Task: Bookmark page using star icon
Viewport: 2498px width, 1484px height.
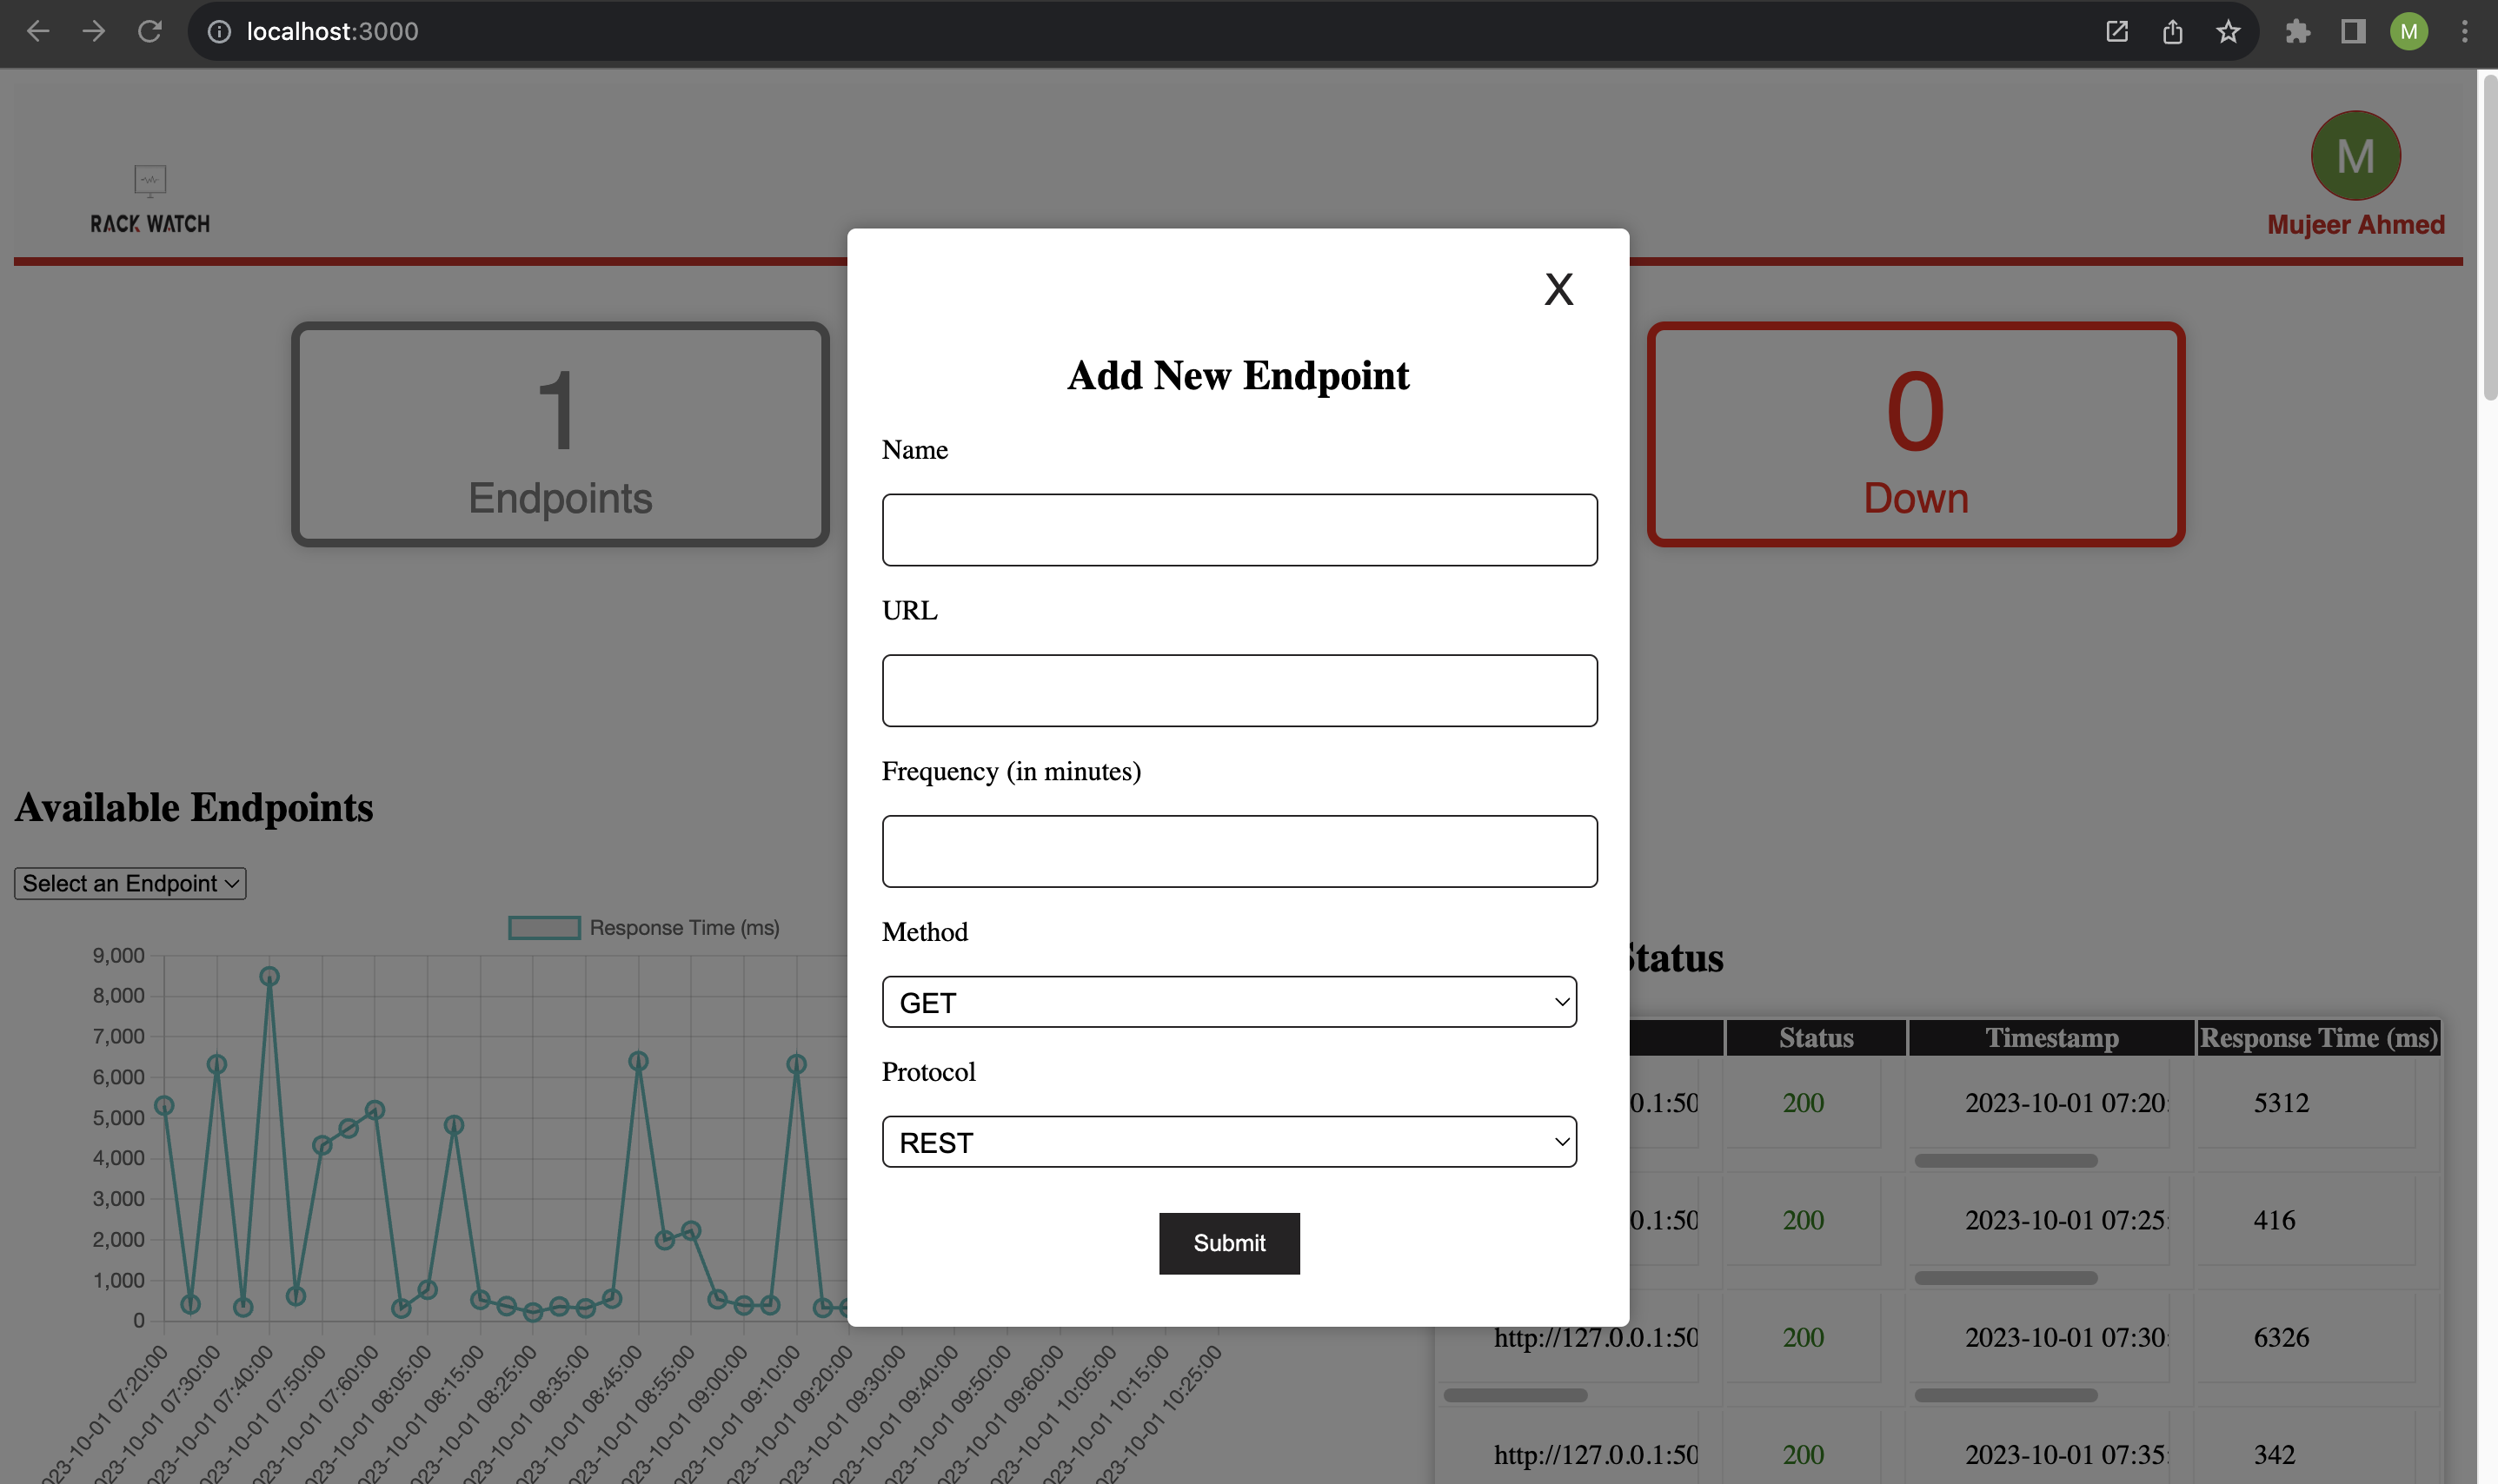Action: coord(2227,32)
